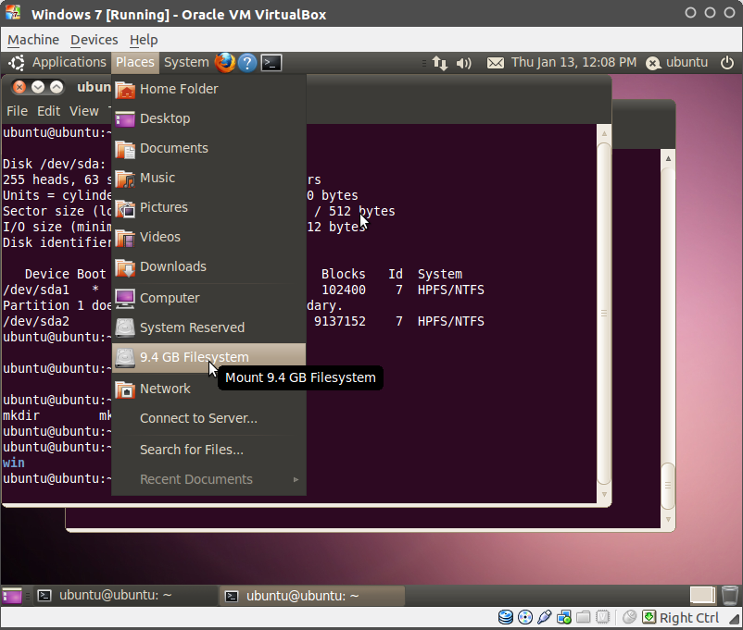Open the VirtualBox Devices menu
Image resolution: width=743 pixels, height=630 pixels.
[94, 40]
